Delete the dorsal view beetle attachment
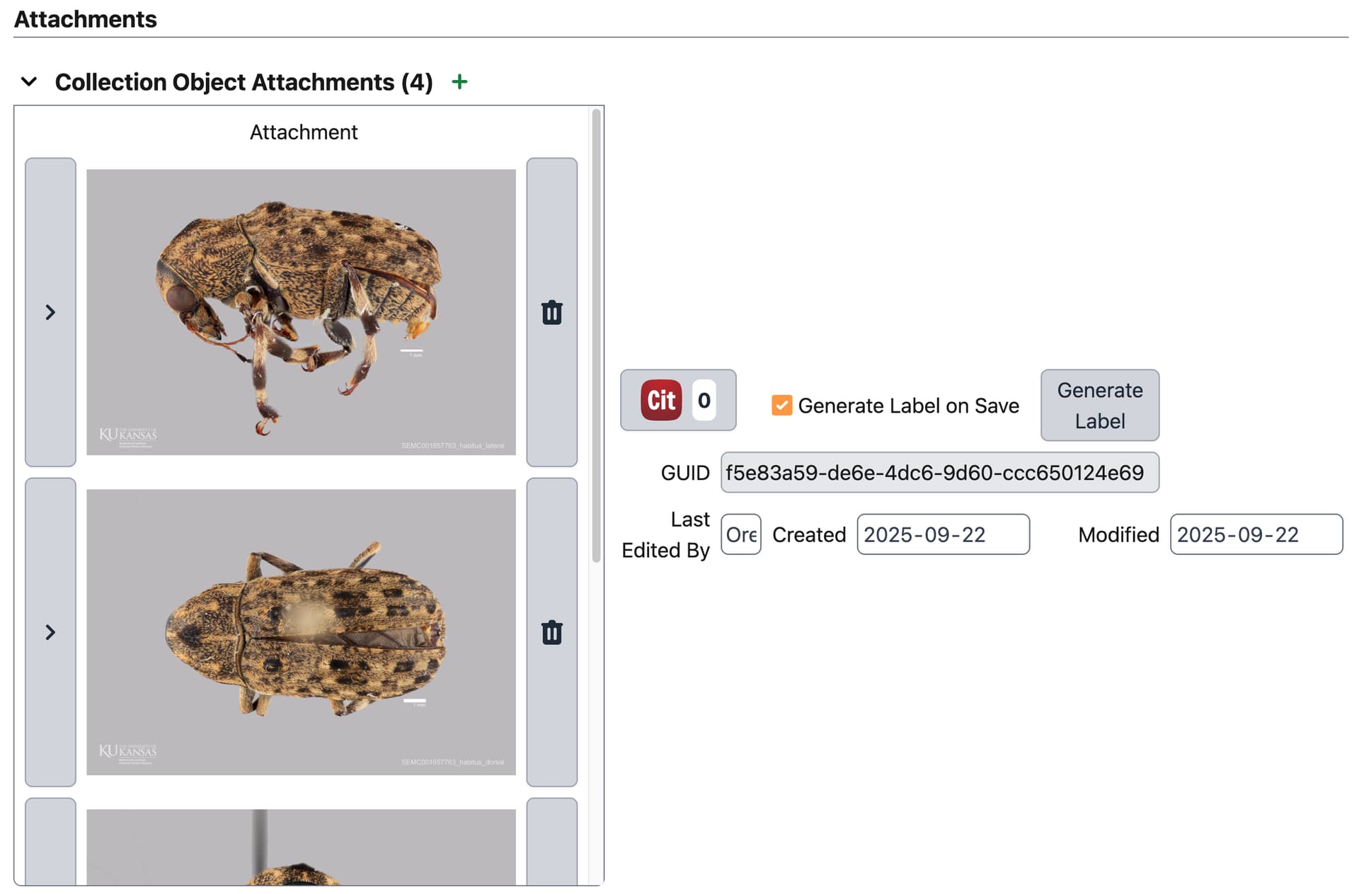 coord(551,632)
